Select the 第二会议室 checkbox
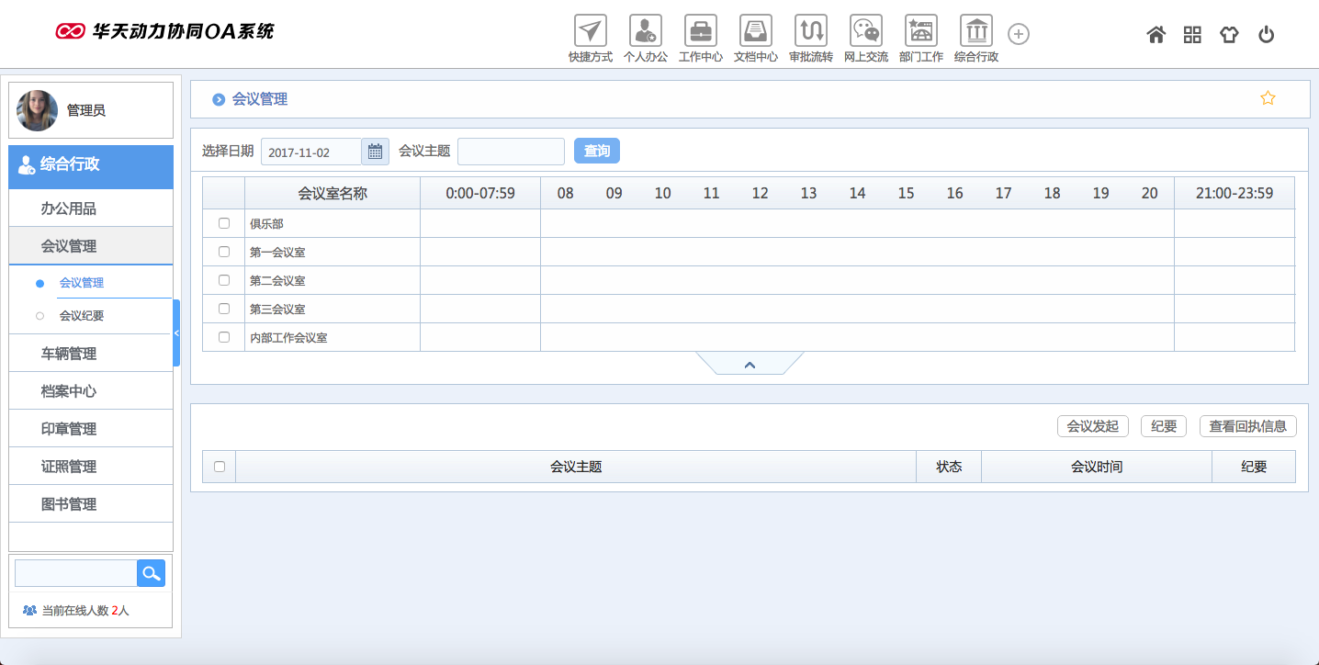The height and width of the screenshot is (665, 1319). 224,280
